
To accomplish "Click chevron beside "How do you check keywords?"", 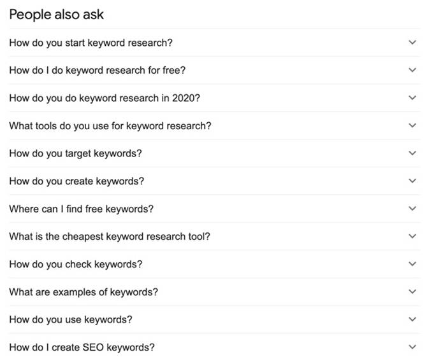I will pyautogui.click(x=412, y=264).
